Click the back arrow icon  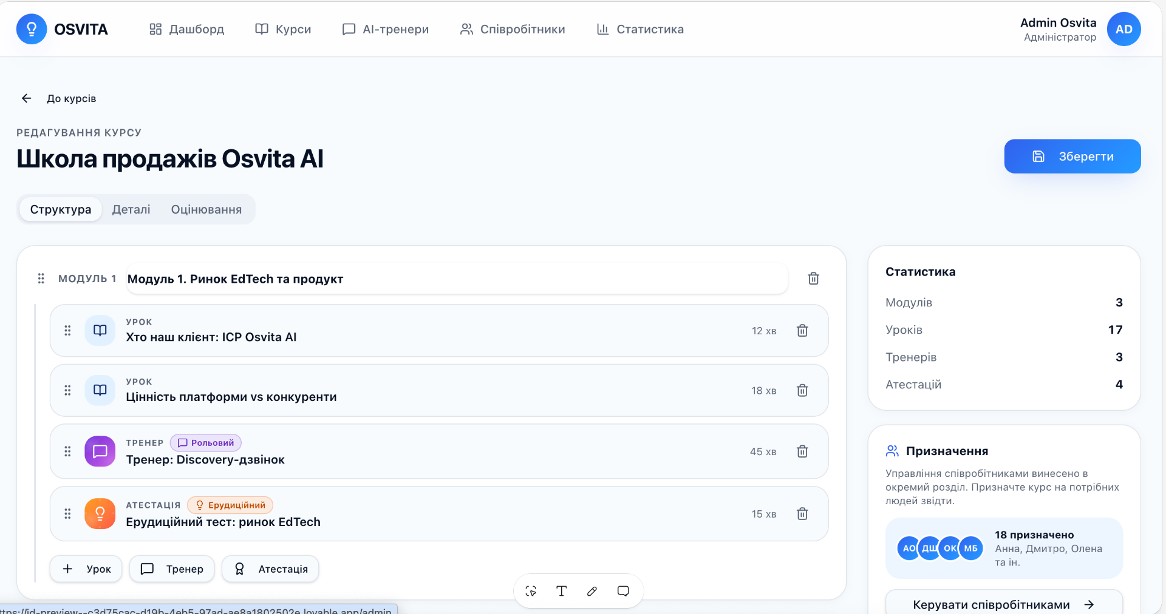26,98
